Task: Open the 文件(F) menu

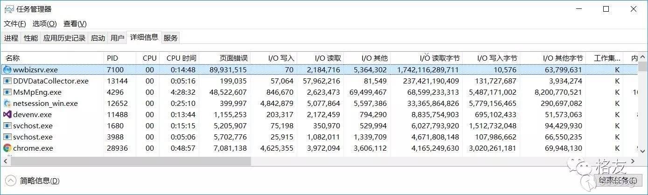Action: click(x=15, y=24)
